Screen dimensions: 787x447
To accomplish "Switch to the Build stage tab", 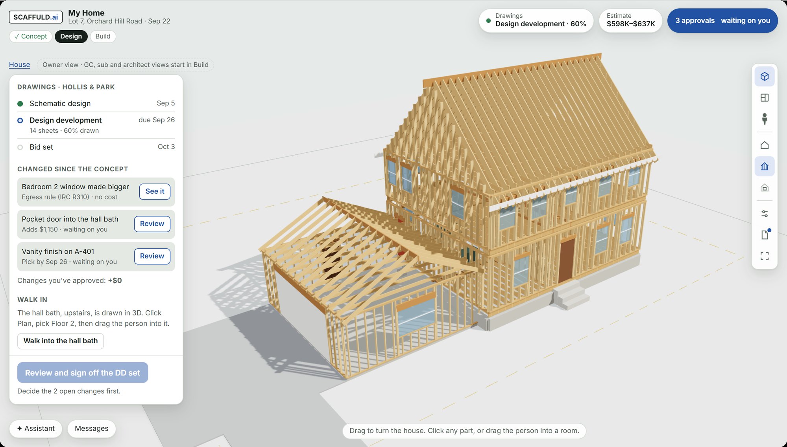I will pyautogui.click(x=103, y=36).
